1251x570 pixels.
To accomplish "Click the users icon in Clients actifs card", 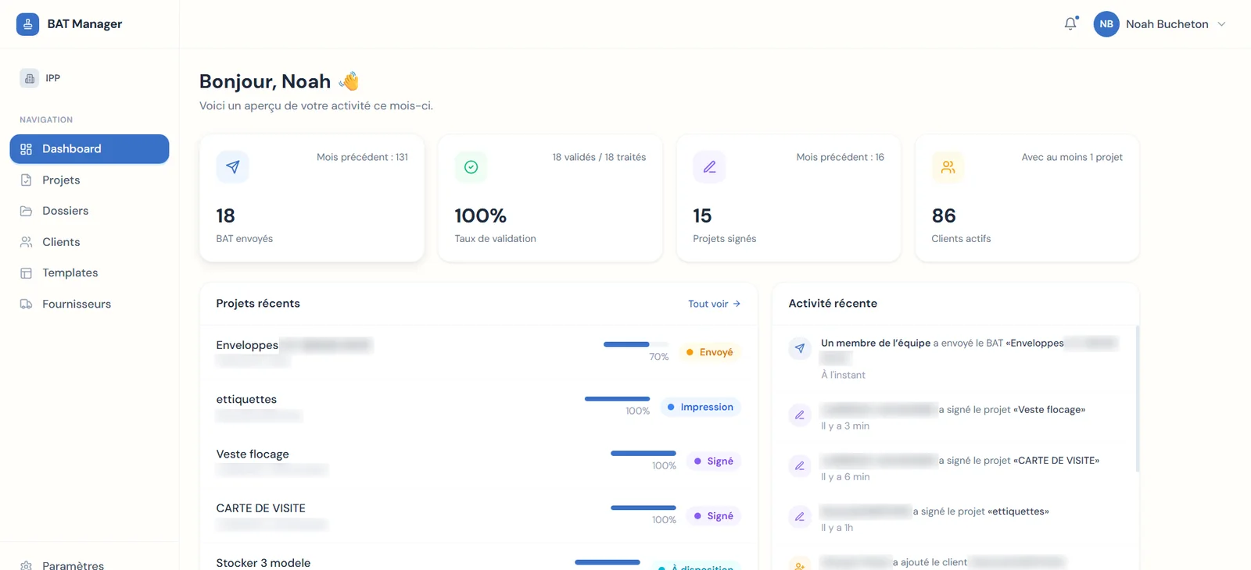I will 948,167.
